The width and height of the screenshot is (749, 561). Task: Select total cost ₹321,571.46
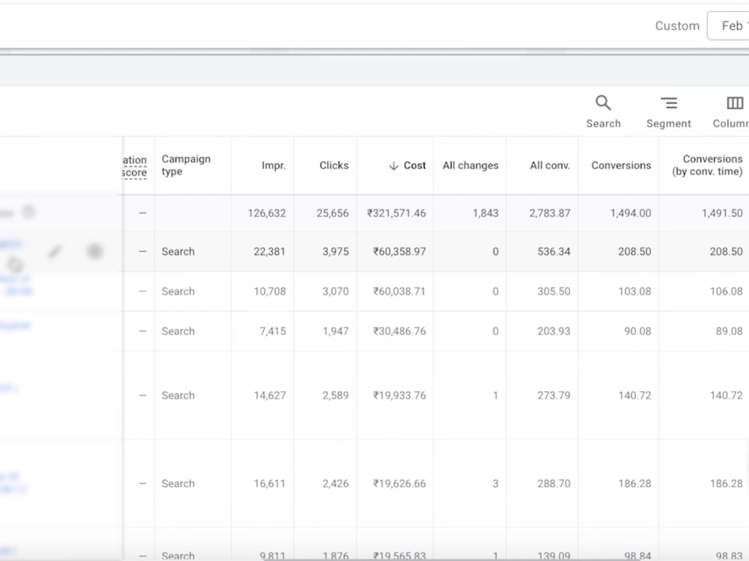click(x=396, y=213)
